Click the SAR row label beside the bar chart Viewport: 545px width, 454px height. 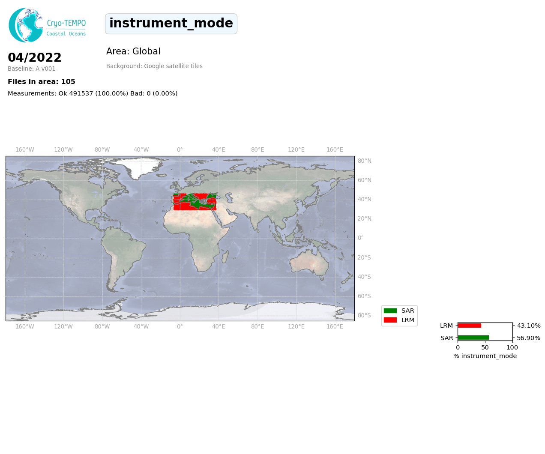pyautogui.click(x=447, y=338)
